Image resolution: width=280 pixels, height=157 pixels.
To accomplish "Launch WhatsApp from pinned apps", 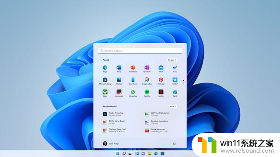I will point(133,93).
